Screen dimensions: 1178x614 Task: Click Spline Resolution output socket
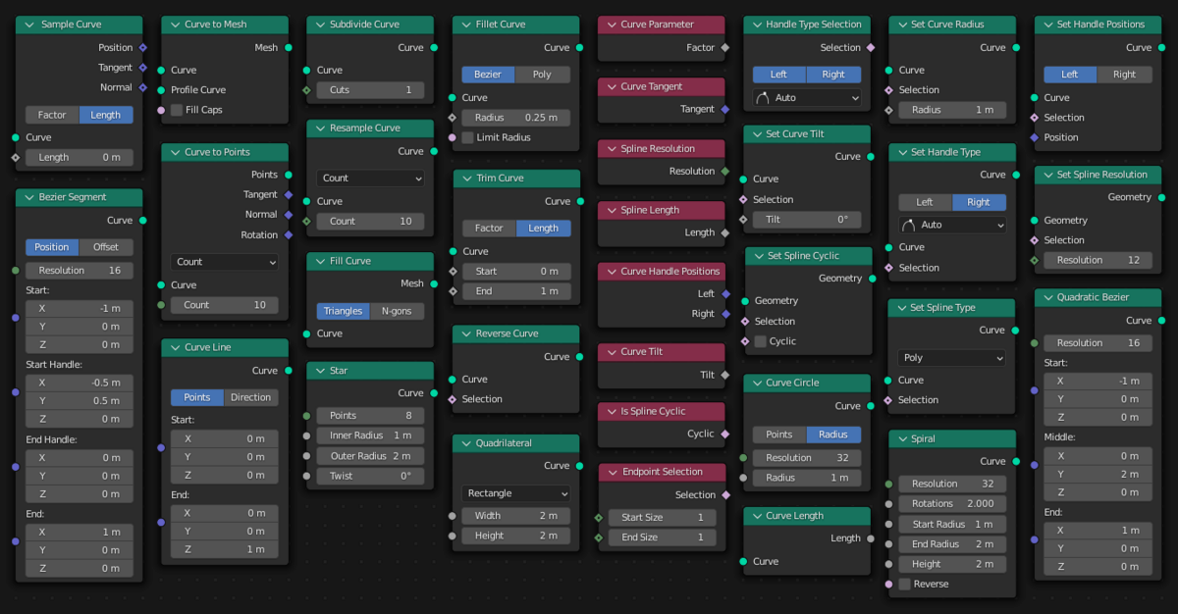click(725, 172)
